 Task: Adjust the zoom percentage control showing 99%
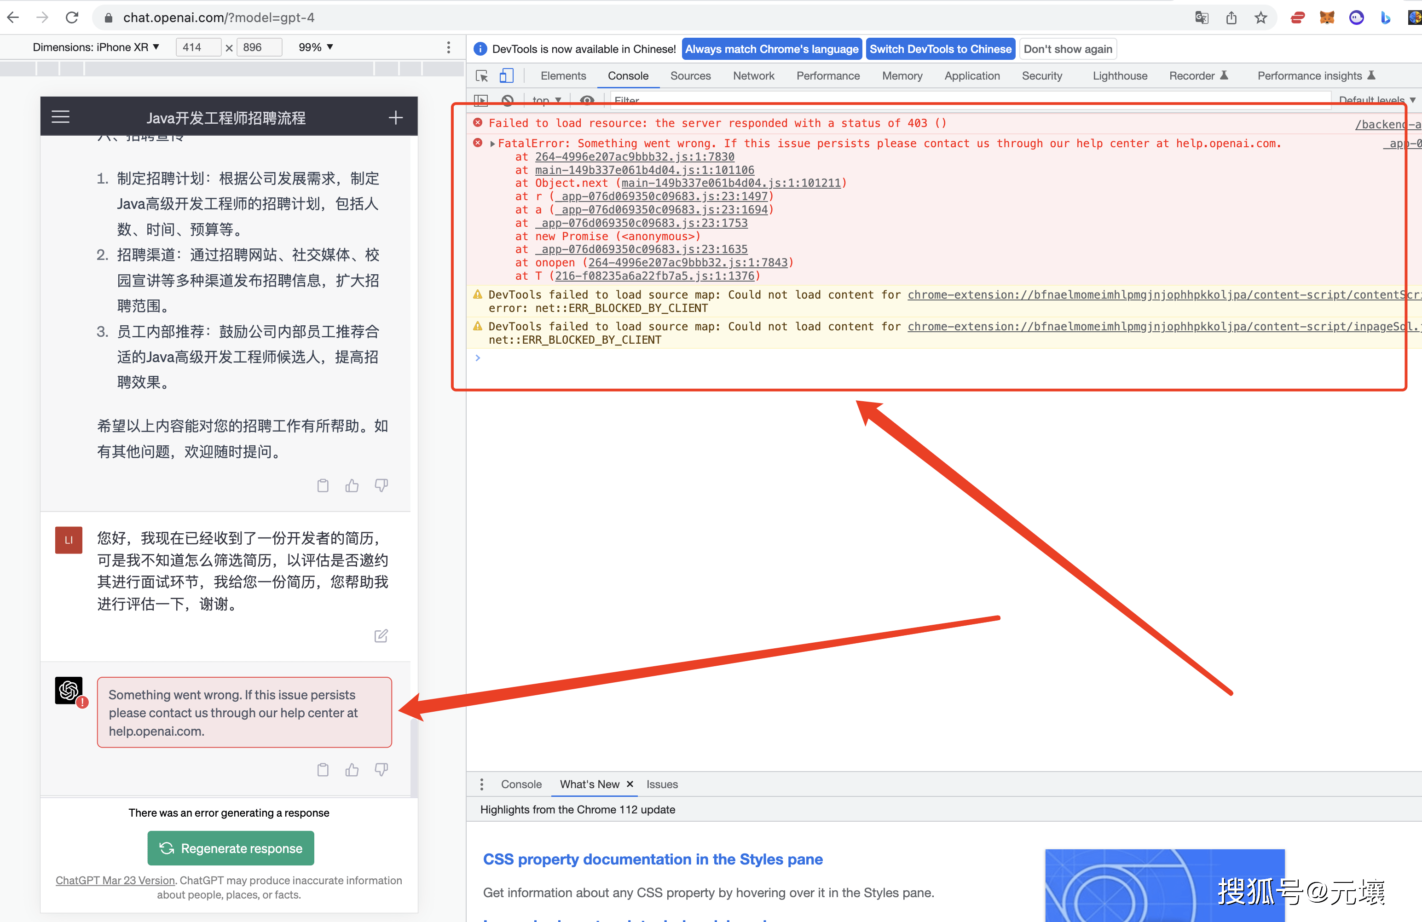tap(315, 46)
